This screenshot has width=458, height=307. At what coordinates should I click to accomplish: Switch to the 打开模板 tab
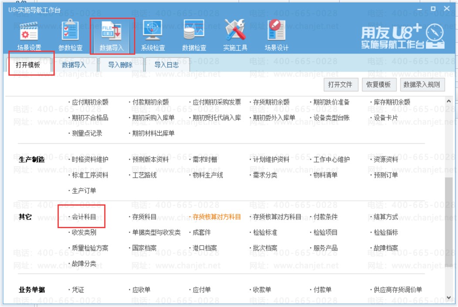coord(28,65)
